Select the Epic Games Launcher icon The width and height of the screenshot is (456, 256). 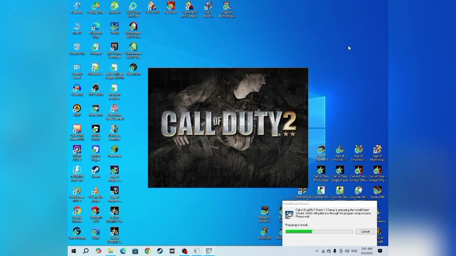[x=114, y=51]
